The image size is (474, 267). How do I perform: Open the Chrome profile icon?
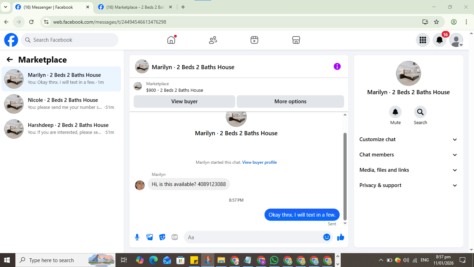pyautogui.click(x=454, y=22)
